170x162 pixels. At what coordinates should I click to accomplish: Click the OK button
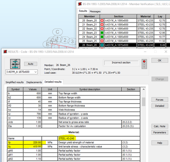click(160, 60)
